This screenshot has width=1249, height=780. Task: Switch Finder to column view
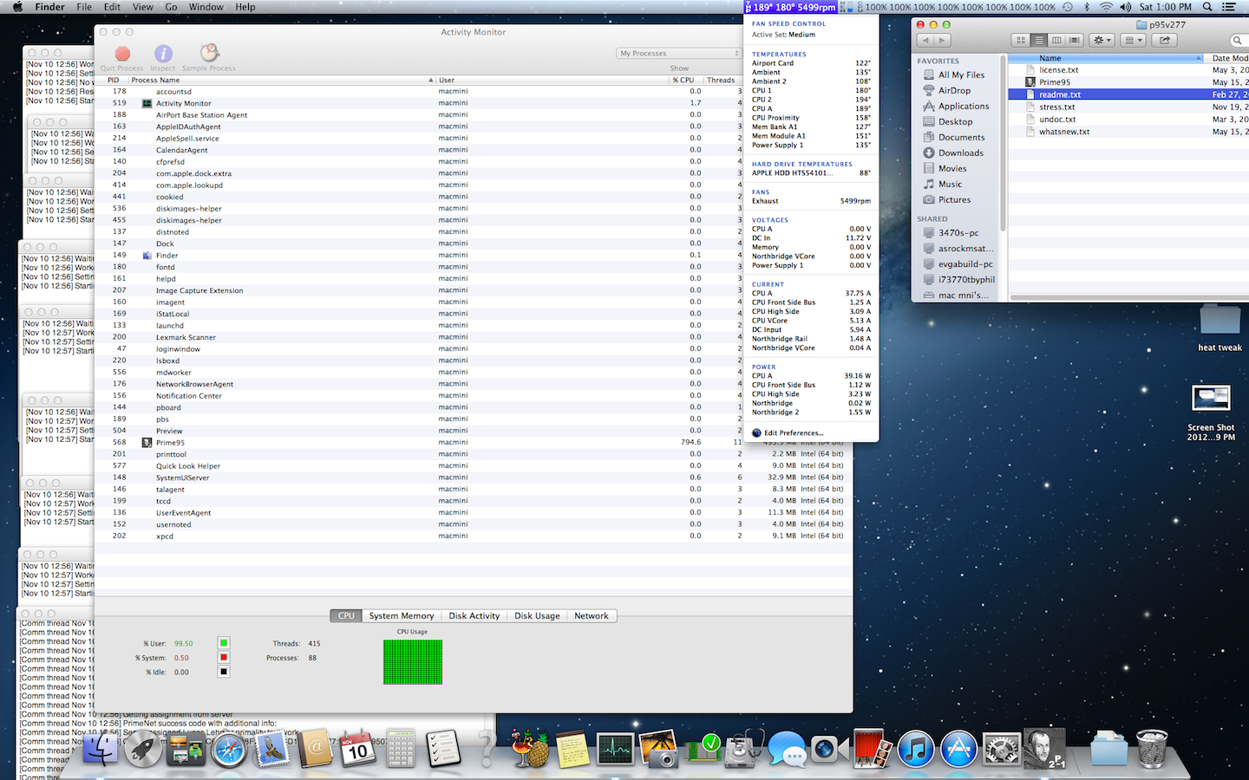(x=1056, y=40)
